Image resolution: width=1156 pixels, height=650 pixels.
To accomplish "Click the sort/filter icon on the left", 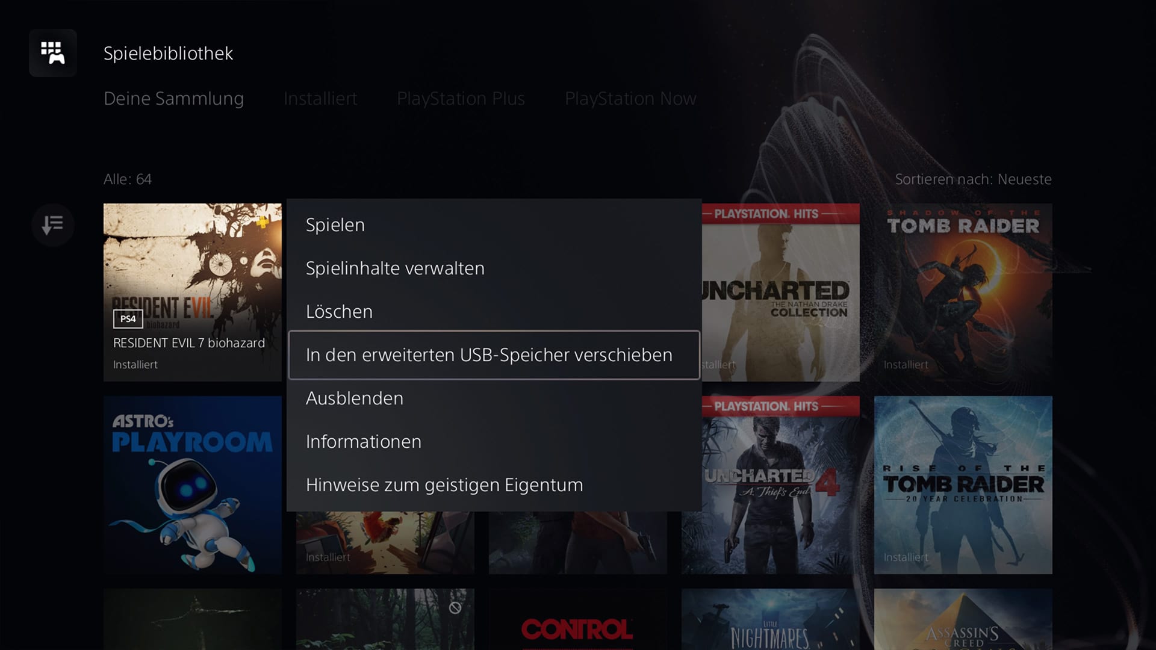I will pyautogui.click(x=52, y=224).
